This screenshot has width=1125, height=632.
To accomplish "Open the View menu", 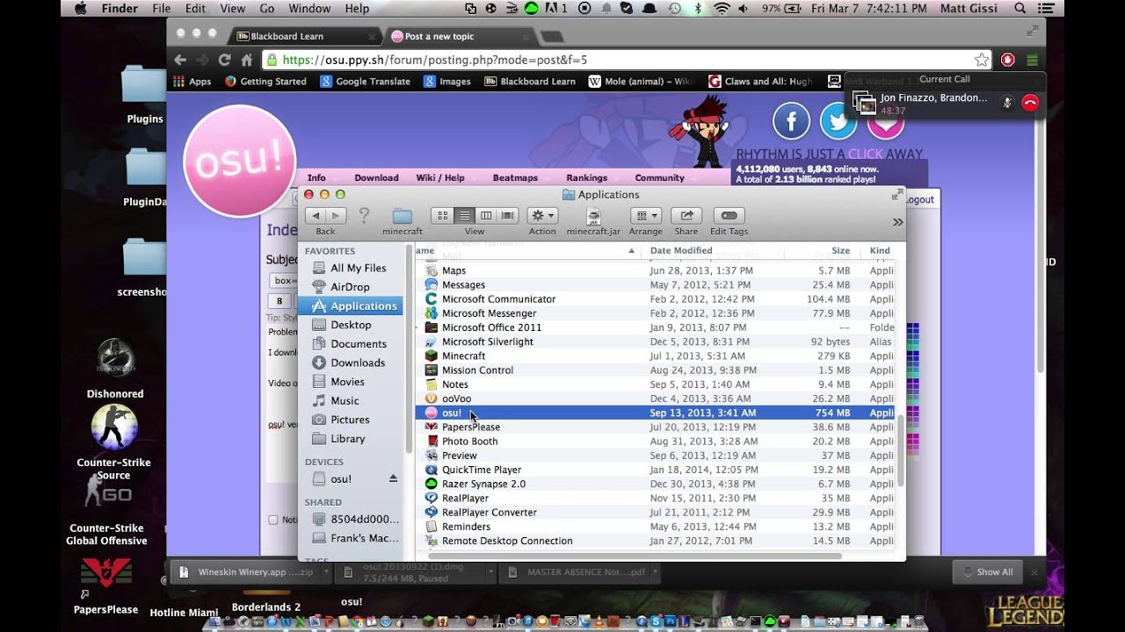I will (233, 9).
